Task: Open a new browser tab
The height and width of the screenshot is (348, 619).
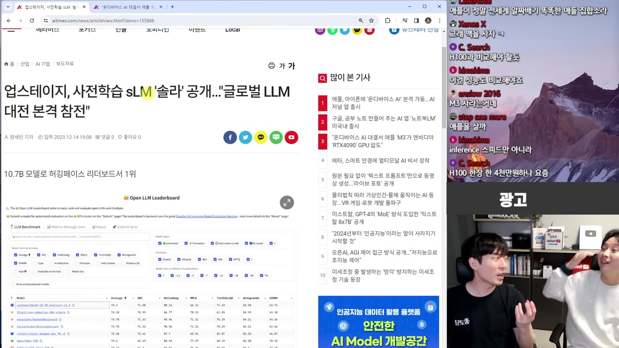Action: point(172,7)
